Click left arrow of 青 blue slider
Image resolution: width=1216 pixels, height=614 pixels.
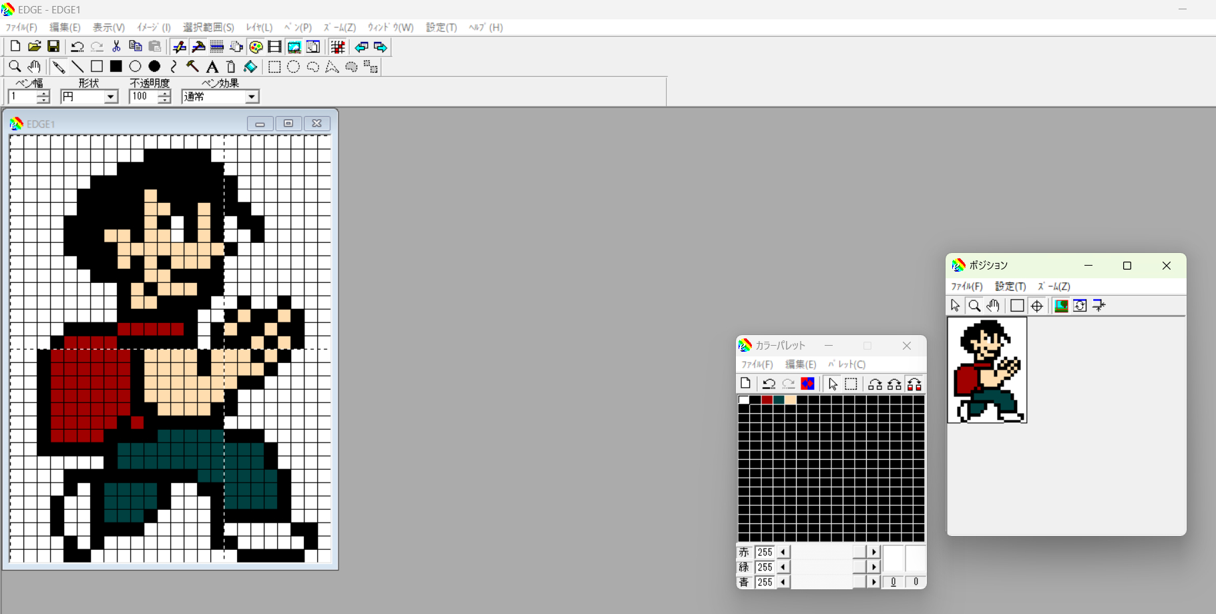tap(783, 582)
